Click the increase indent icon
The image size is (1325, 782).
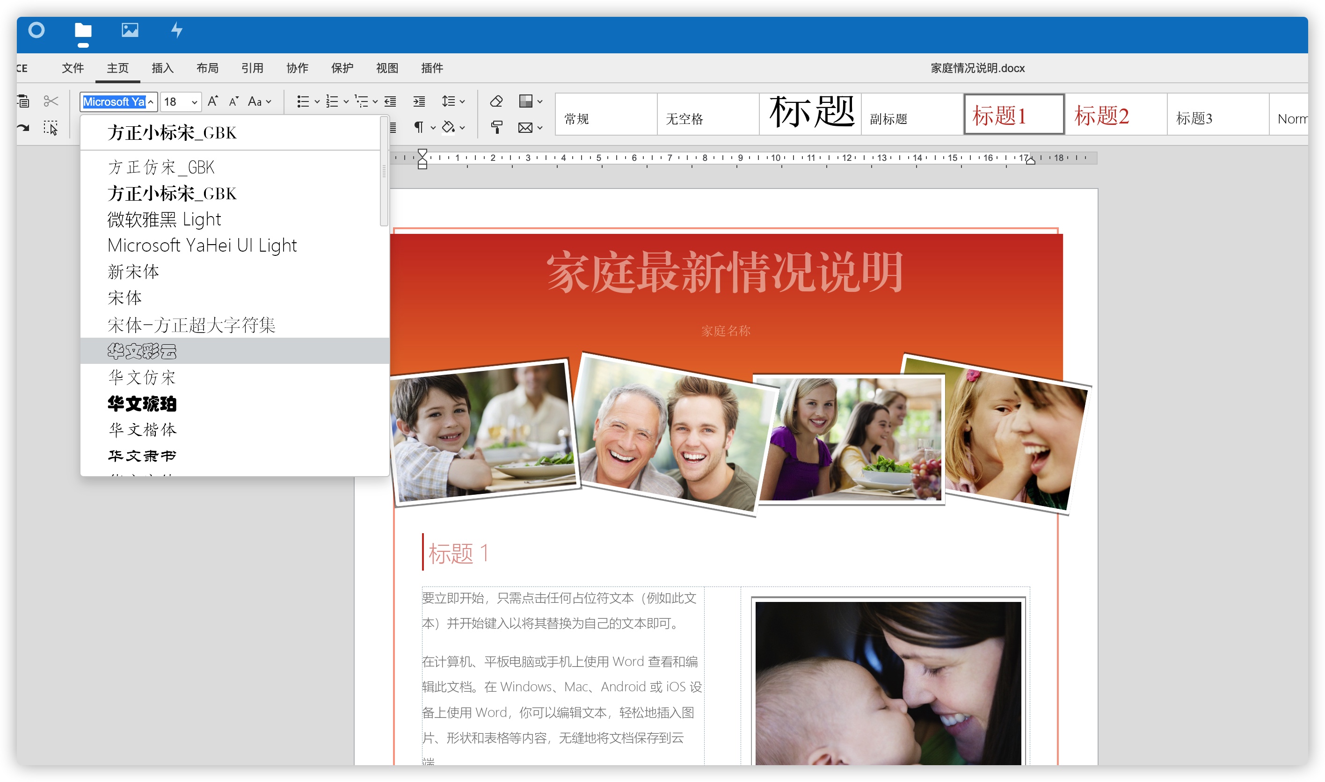(x=419, y=101)
